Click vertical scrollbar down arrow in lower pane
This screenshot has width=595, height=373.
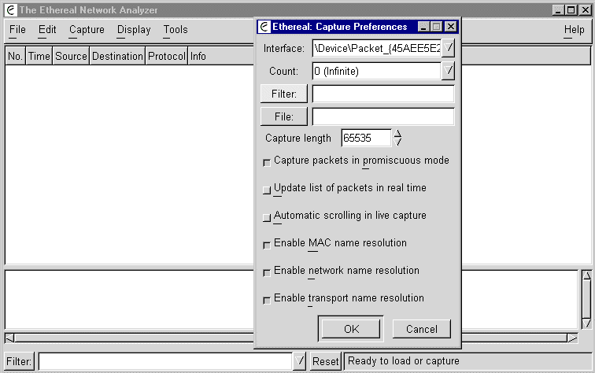(x=586, y=323)
